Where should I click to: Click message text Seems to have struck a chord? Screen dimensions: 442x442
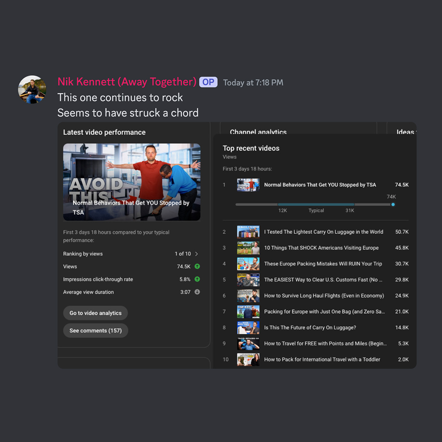(128, 113)
